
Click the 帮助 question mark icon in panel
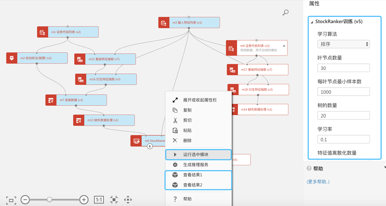pyautogui.click(x=309, y=168)
